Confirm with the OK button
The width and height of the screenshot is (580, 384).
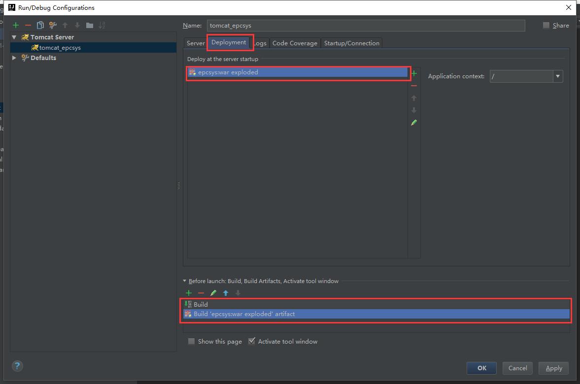coord(481,368)
